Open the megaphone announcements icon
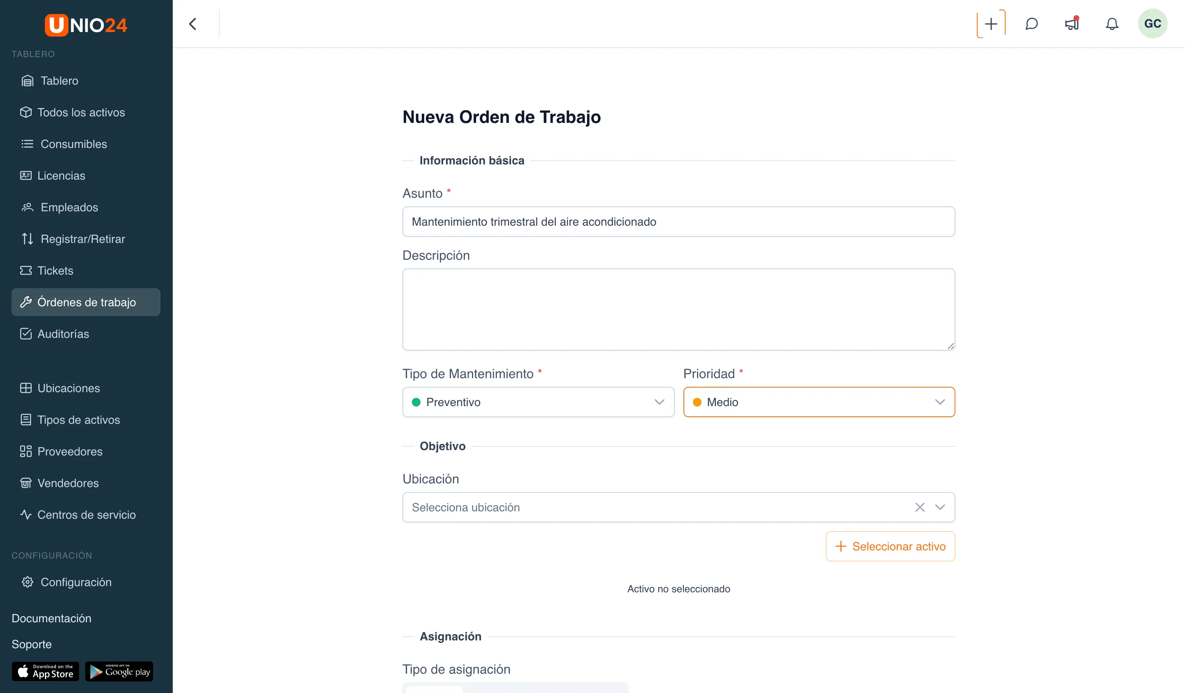Image resolution: width=1185 pixels, height=693 pixels. coord(1072,23)
